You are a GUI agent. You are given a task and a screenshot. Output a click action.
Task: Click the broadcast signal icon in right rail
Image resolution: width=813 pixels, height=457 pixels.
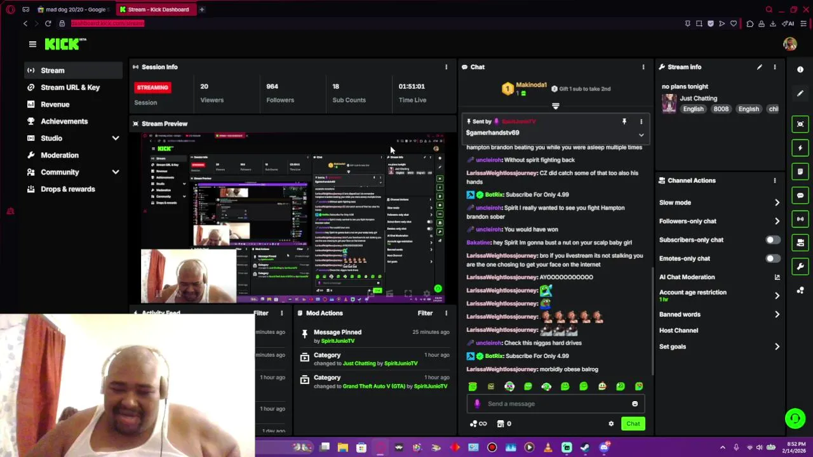[800, 219]
